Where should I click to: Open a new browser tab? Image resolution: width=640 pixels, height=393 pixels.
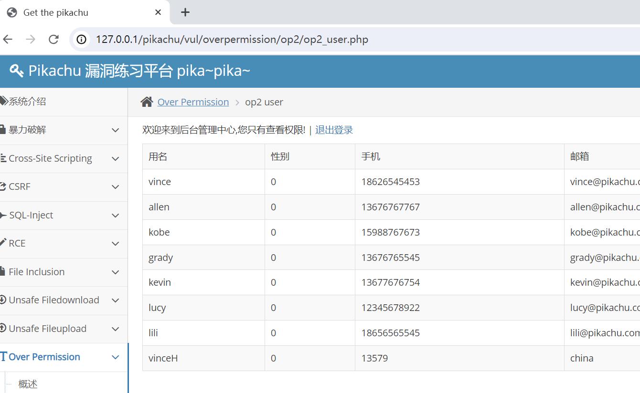coord(185,12)
